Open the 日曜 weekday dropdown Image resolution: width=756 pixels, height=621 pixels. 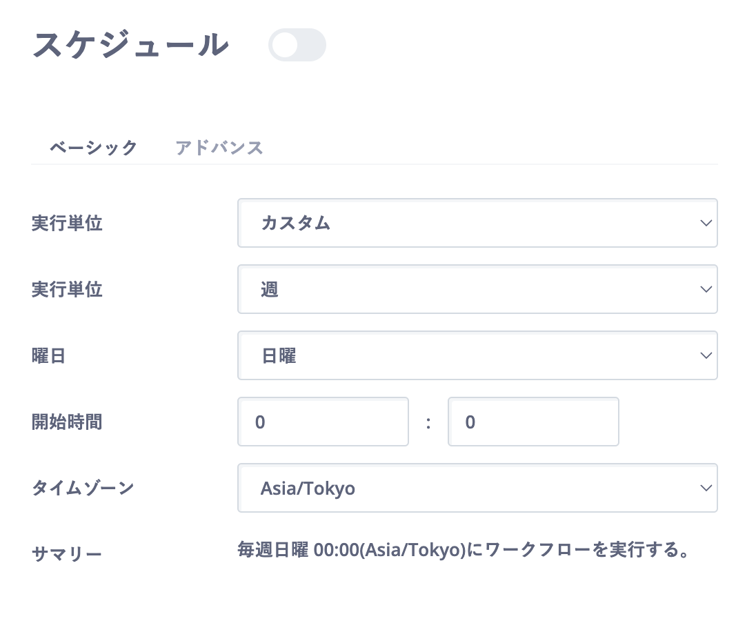pyautogui.click(x=477, y=355)
